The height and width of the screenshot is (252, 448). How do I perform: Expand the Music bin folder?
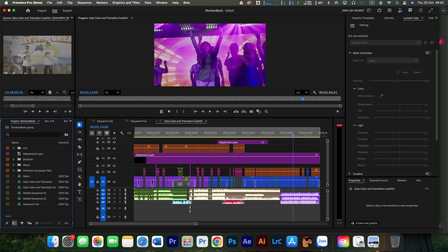[14, 165]
